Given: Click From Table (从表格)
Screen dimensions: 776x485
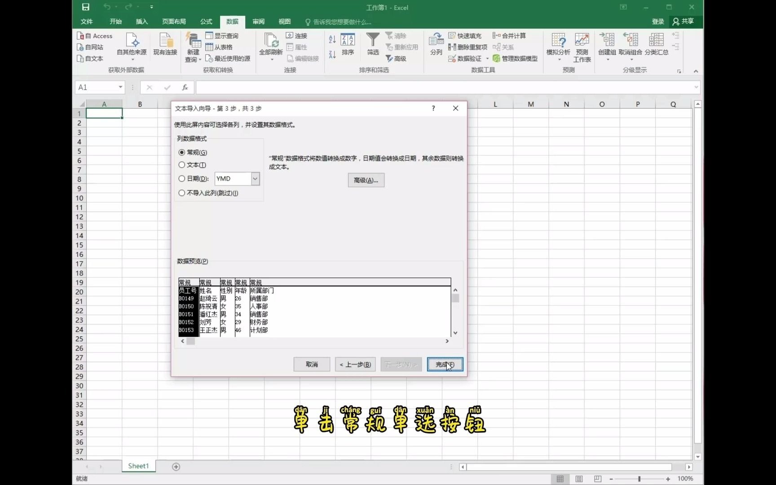Looking at the screenshot, I should point(219,47).
